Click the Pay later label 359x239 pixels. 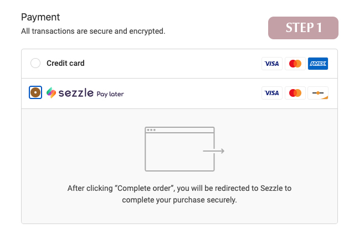[110, 94]
